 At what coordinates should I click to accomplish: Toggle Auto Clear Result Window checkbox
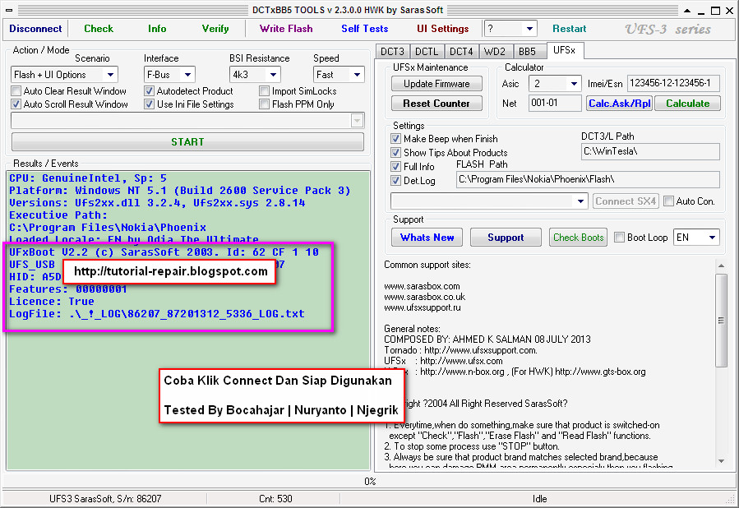[x=16, y=91]
